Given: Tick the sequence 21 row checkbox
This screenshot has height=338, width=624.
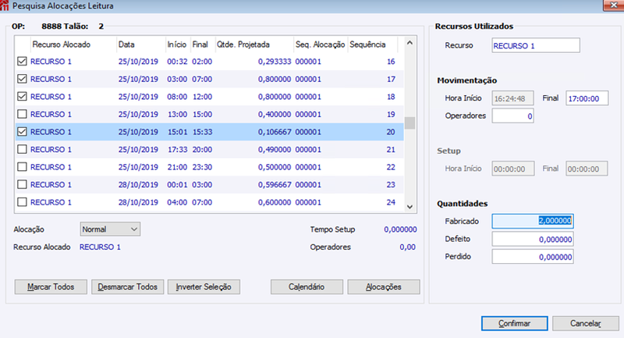Looking at the screenshot, I should click(23, 149).
